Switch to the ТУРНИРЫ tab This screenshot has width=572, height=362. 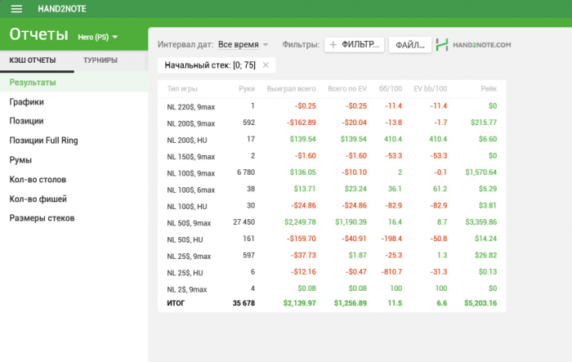[x=100, y=61]
